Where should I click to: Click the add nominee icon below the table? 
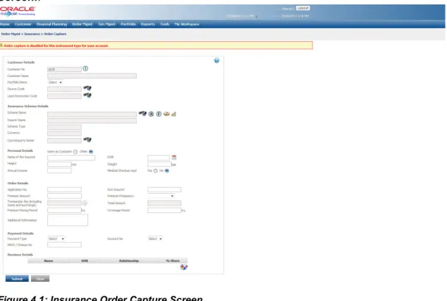click(184, 267)
